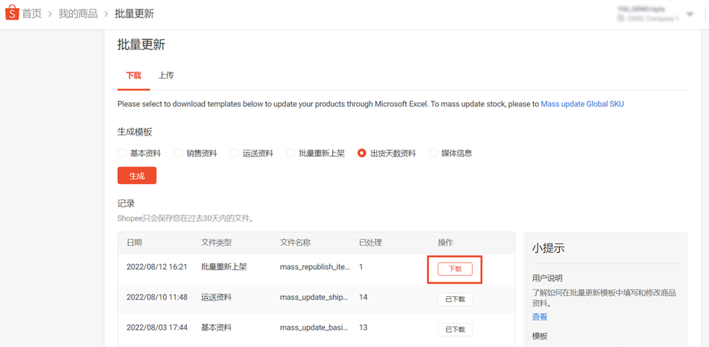The width and height of the screenshot is (709, 347).
Task: Select the 媒体信息 radio button
Action: [433, 153]
